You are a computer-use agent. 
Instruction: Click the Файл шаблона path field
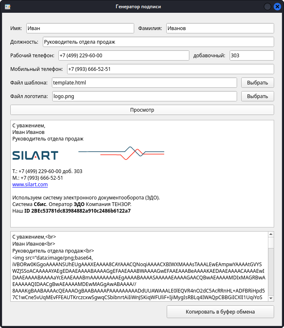[144, 82]
